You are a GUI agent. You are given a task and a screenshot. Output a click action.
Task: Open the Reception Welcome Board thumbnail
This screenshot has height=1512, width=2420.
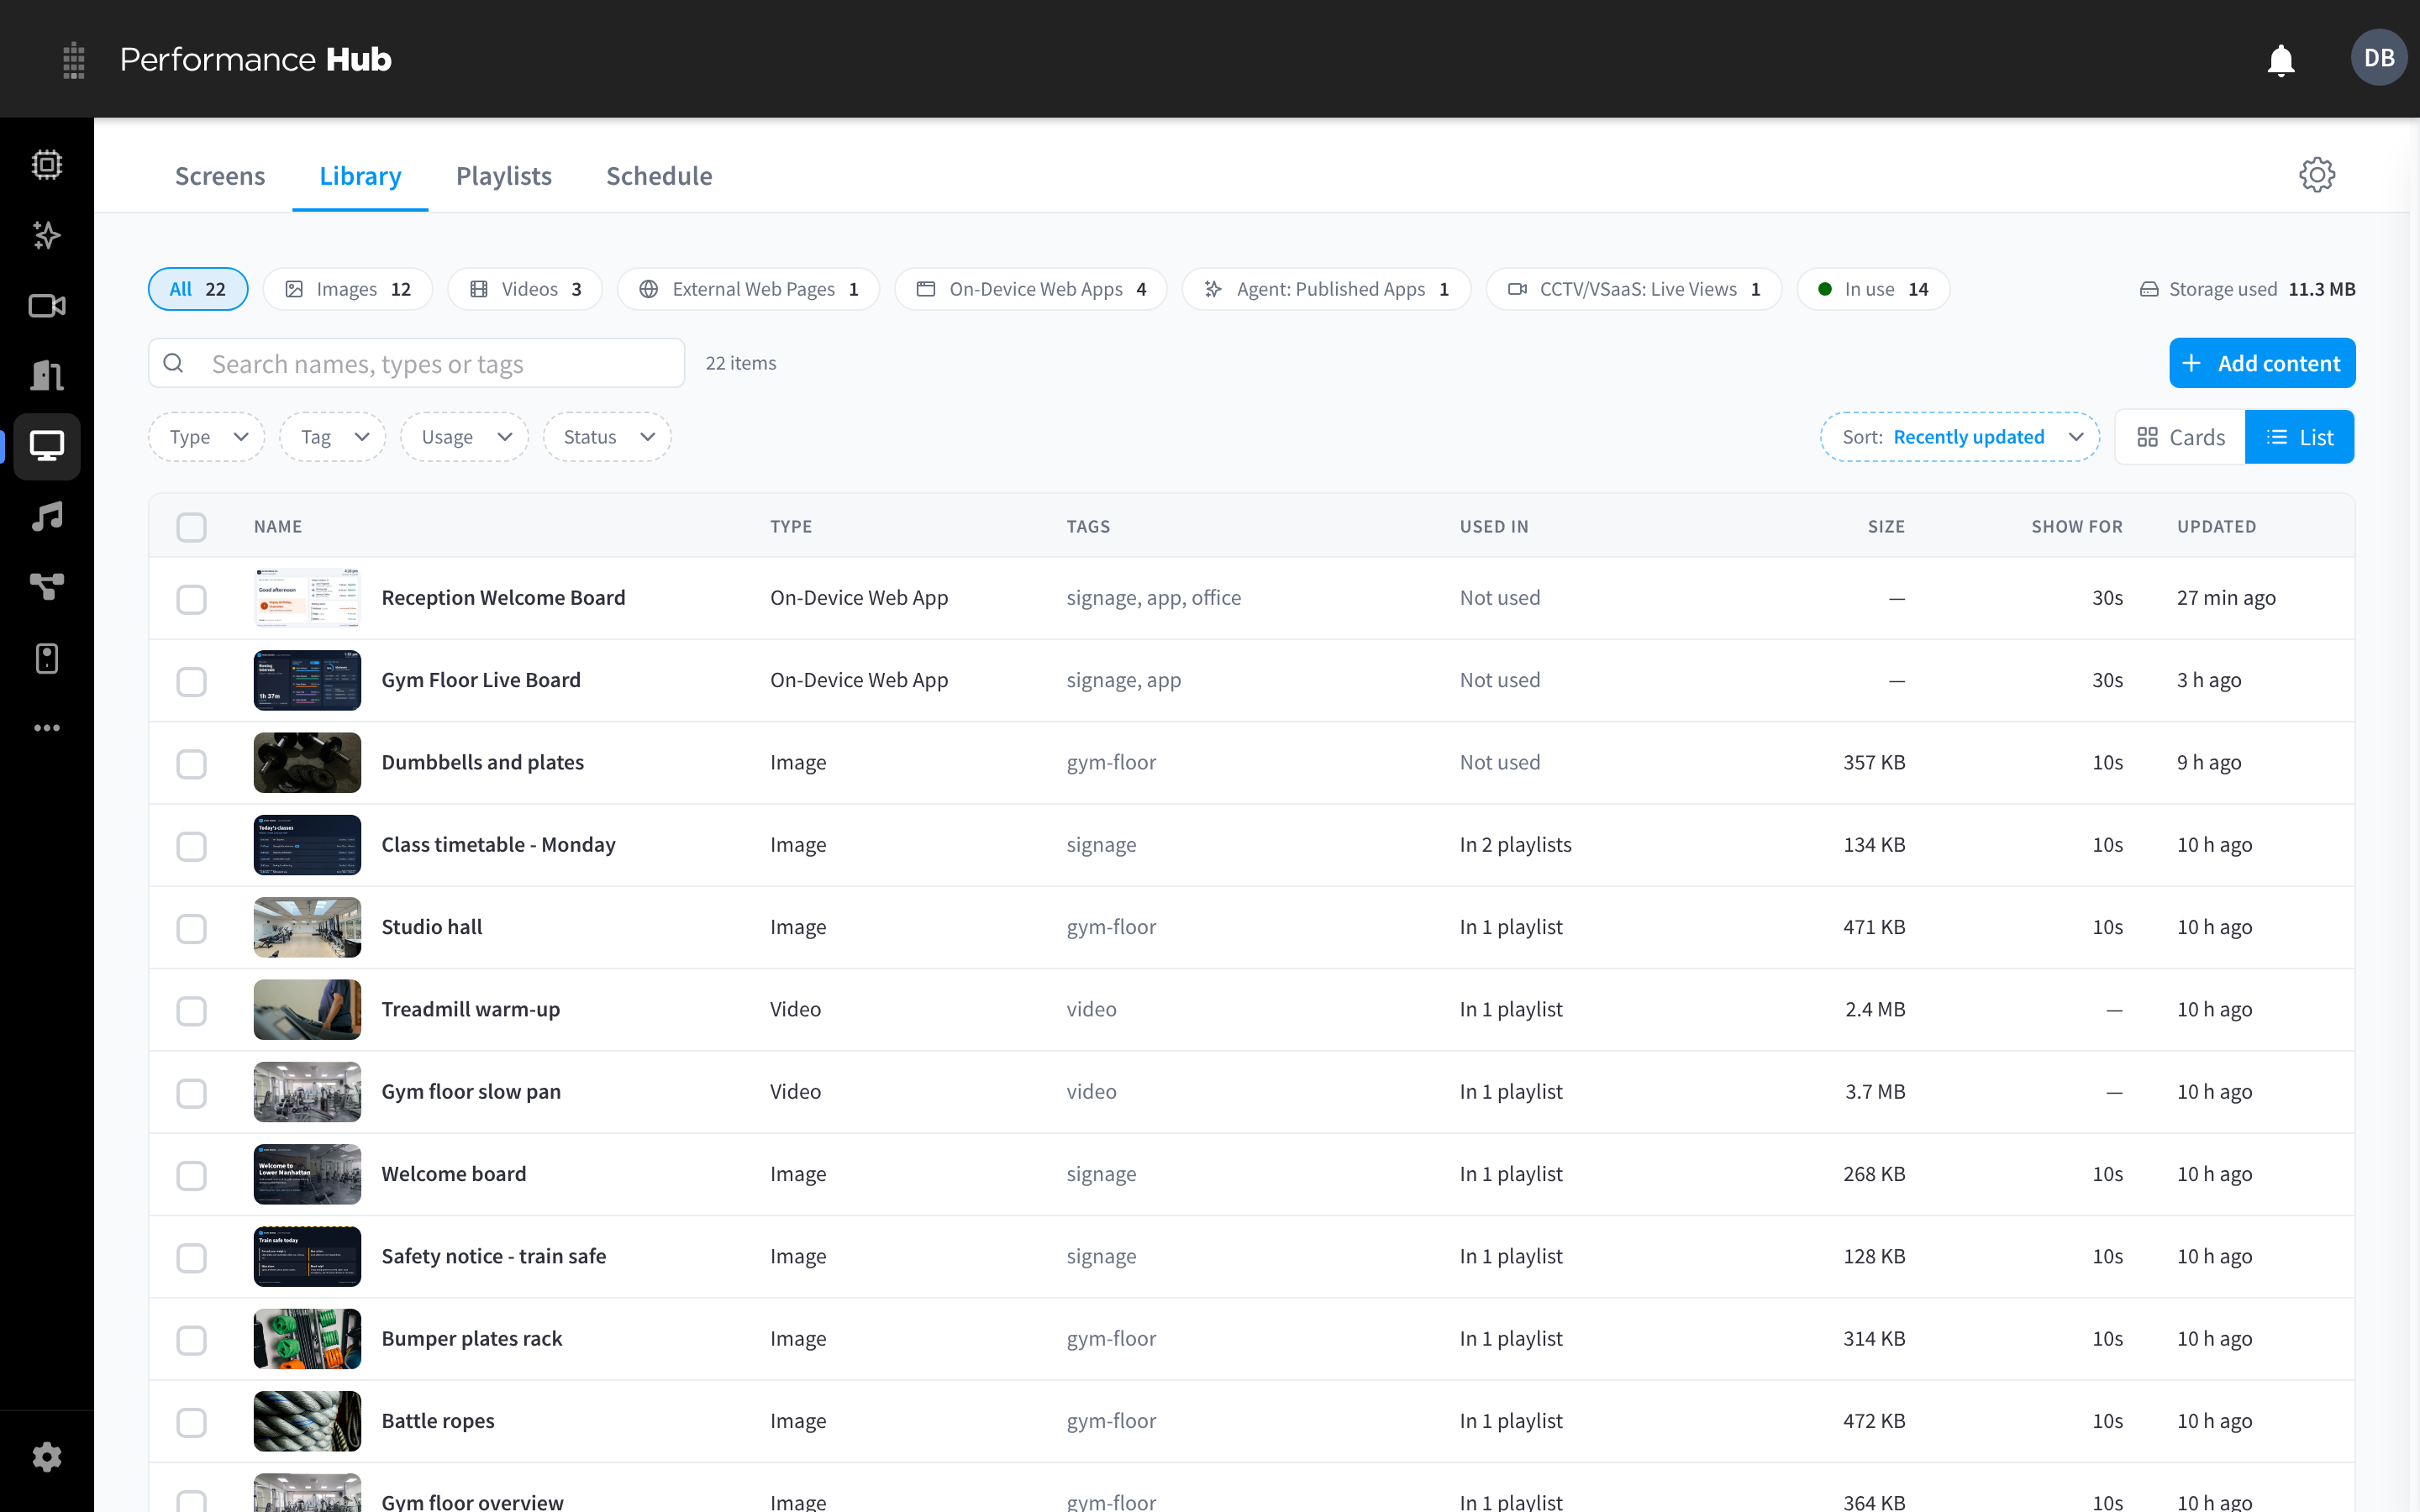click(307, 598)
